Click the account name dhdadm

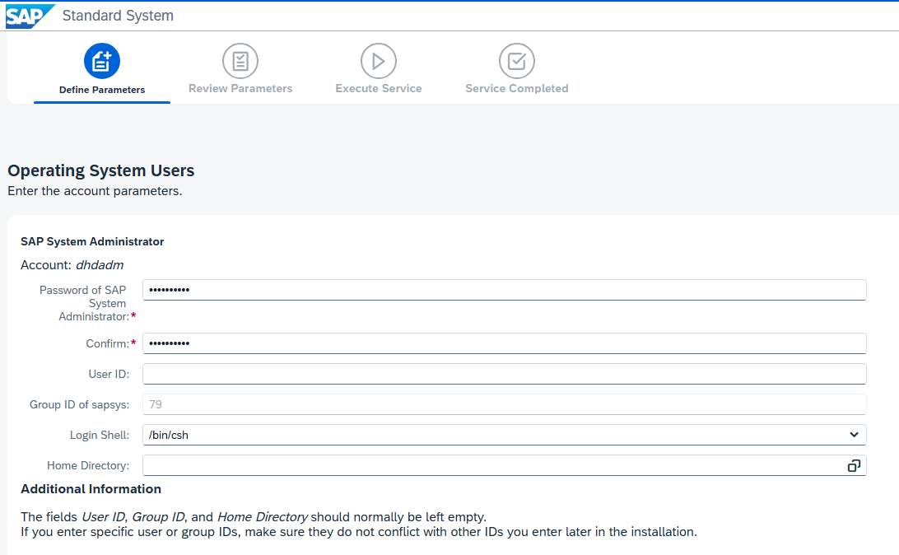click(100, 265)
